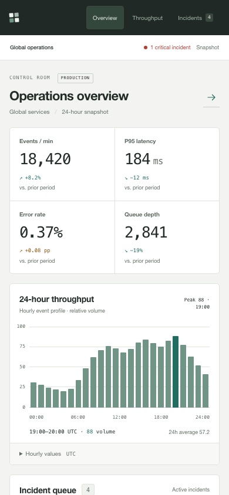Switch to the Throughput tab
Viewport: 229px width, 495px height.
147,18
